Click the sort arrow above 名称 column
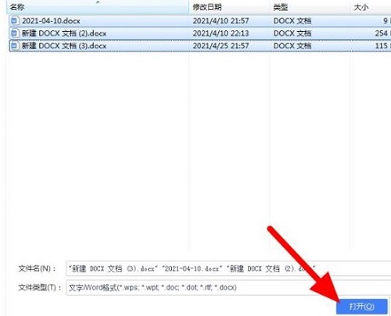 click(98, 2)
